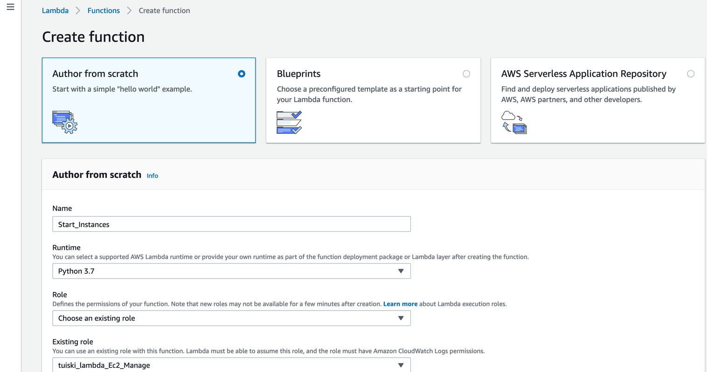This screenshot has width=707, height=372.
Task: Click the Start_Instances text to edit it
Action: pyautogui.click(x=84, y=224)
